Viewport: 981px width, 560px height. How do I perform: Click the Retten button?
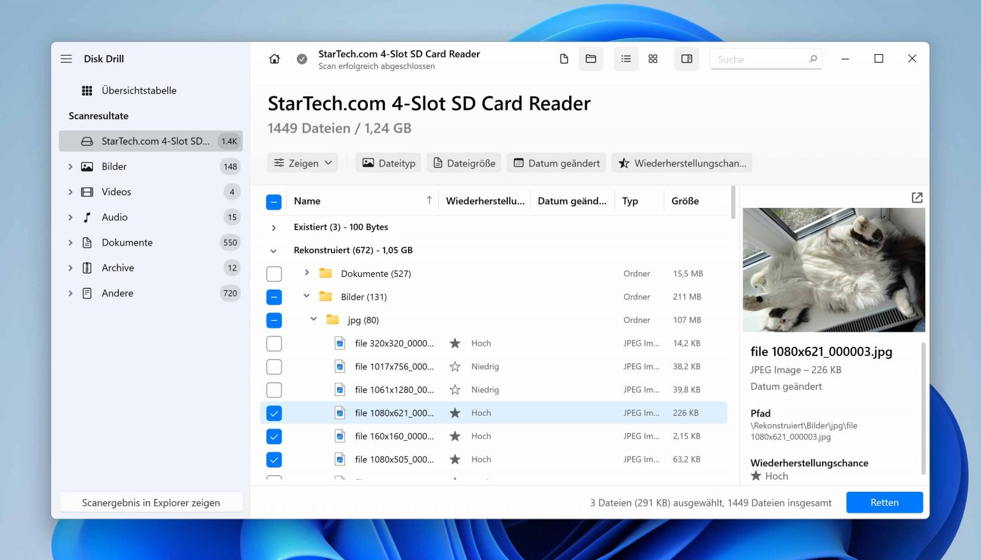point(884,503)
